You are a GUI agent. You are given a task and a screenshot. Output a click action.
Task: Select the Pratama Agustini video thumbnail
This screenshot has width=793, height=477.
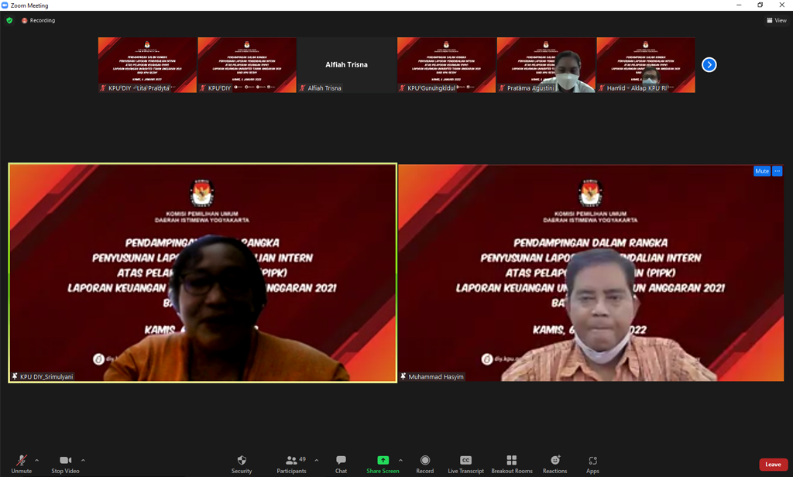coord(546,65)
